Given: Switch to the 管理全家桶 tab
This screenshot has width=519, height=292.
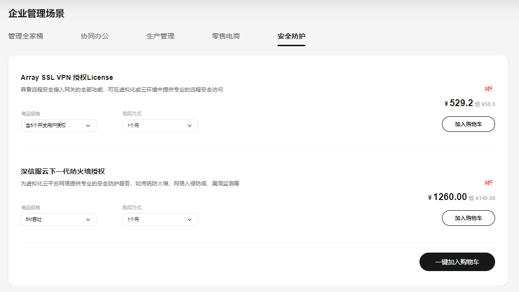Looking at the screenshot, I should 25,36.
